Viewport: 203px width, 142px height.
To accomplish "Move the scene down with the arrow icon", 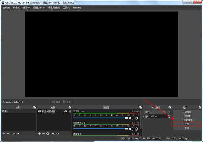I will tap(18, 134).
